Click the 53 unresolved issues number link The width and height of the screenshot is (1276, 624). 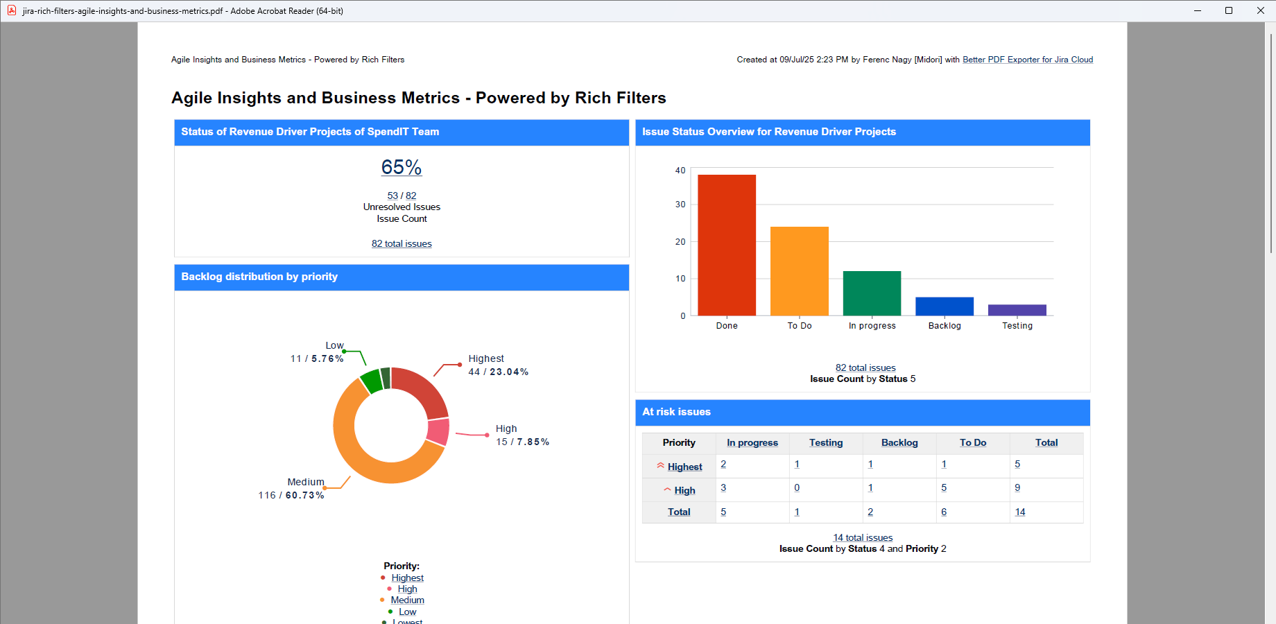393,196
